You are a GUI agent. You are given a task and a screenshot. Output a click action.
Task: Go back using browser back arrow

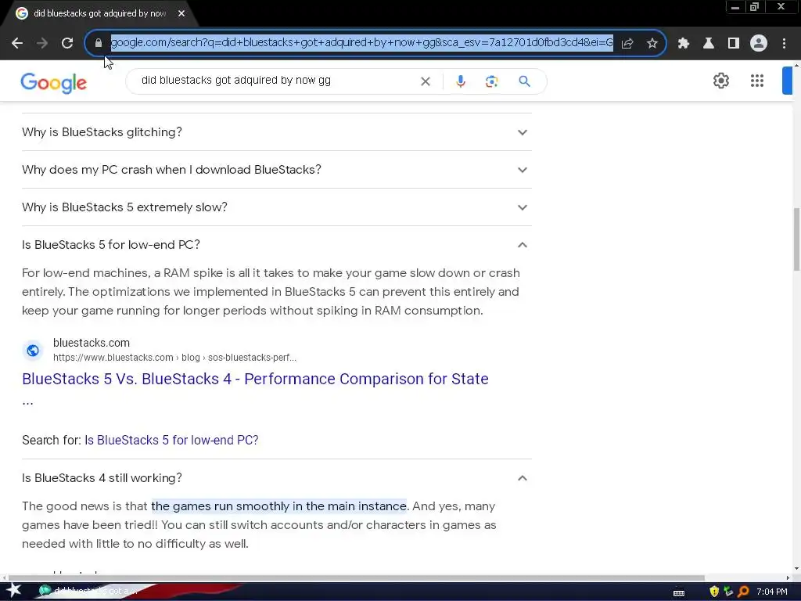click(17, 44)
